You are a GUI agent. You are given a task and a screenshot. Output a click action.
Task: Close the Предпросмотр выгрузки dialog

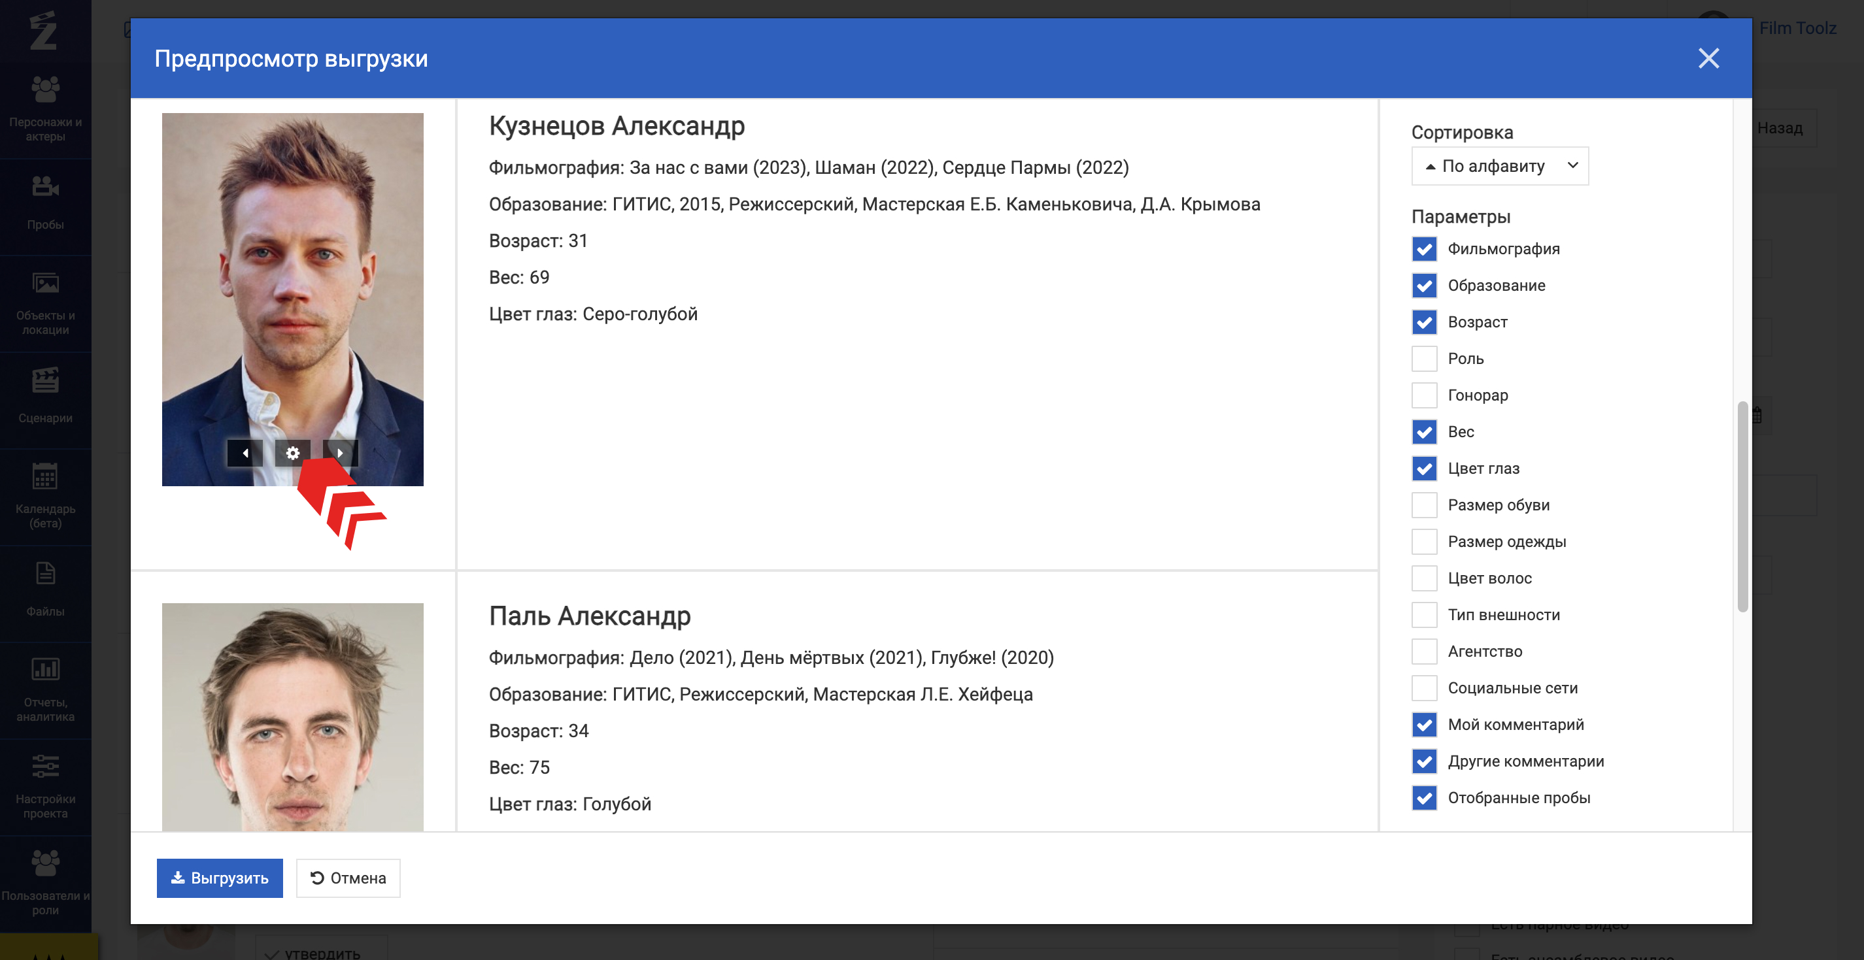(x=1708, y=58)
